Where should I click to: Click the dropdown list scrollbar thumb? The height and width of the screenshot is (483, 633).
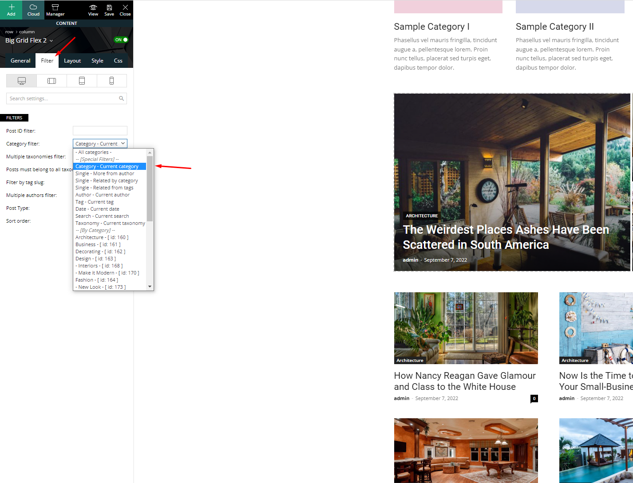(x=150, y=188)
